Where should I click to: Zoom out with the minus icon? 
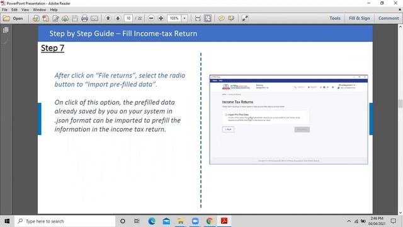151,18
